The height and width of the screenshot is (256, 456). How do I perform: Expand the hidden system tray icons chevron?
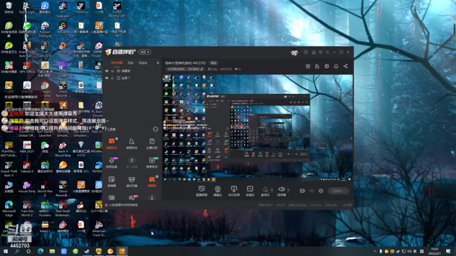(375, 251)
